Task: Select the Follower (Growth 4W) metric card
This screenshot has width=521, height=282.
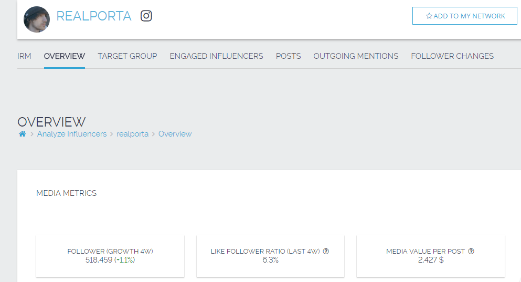Action: pos(110,256)
